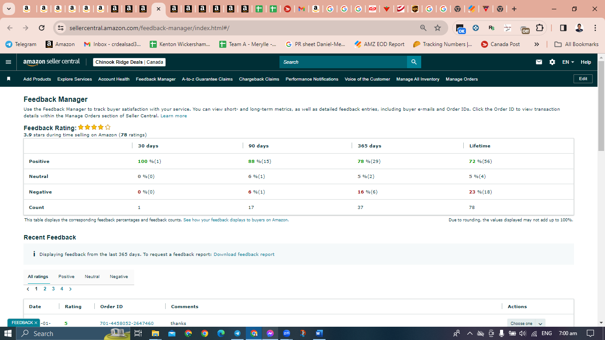The height and width of the screenshot is (340, 605).
Task: Go to feedback page 2
Action: pos(45,289)
